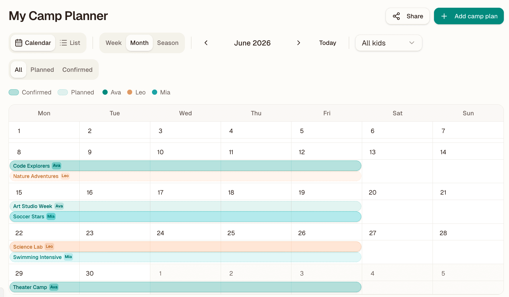Click the Share icon
Viewport: 509px width, 297px height.
(x=396, y=16)
